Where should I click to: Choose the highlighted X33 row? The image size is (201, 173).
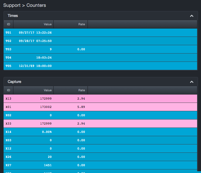pos(100,124)
